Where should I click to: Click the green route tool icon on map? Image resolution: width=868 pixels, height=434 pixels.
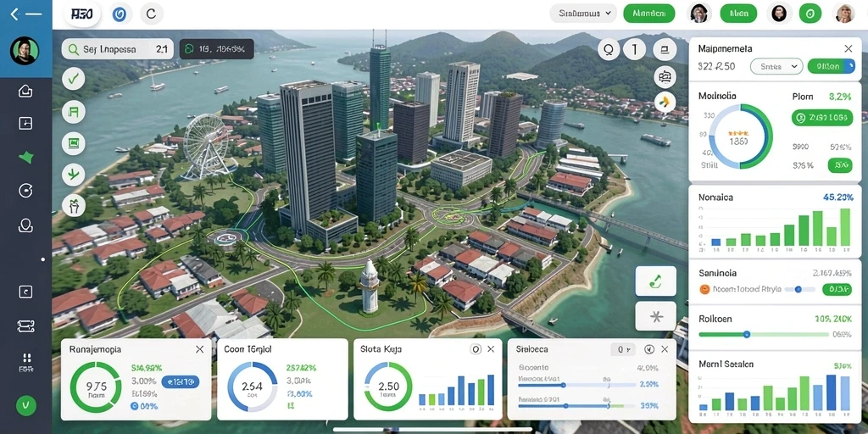point(656,281)
